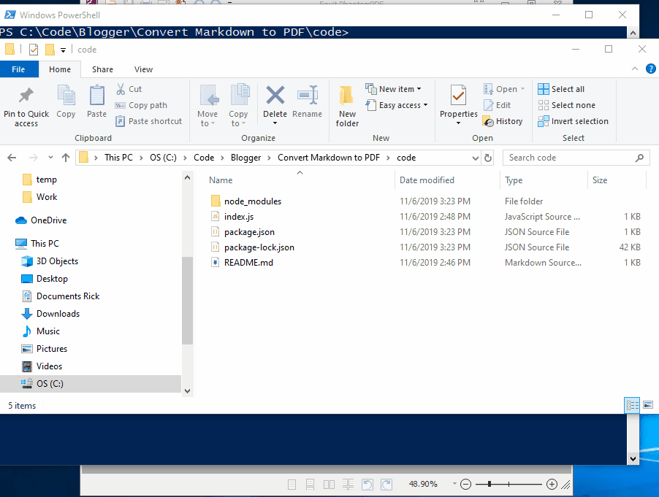Click This PC in address breadcrumb
Viewport: 659px width, 497px height.
coord(118,158)
